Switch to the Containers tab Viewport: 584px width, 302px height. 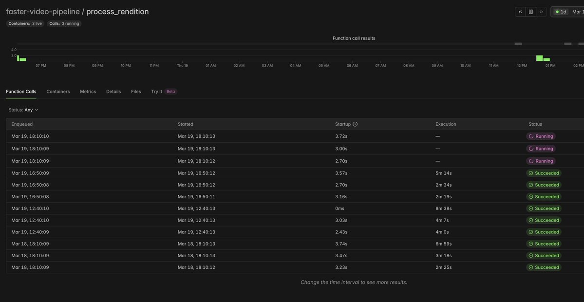pos(58,92)
